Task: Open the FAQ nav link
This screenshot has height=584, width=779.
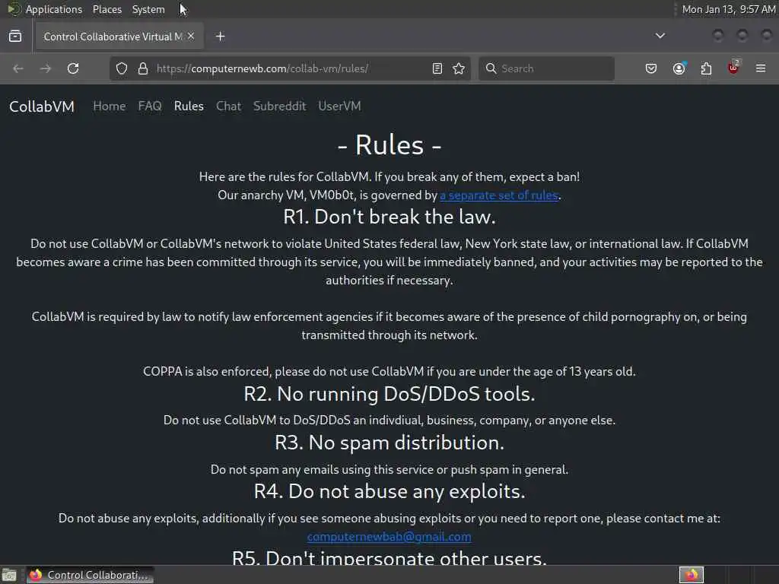Action: tap(150, 106)
